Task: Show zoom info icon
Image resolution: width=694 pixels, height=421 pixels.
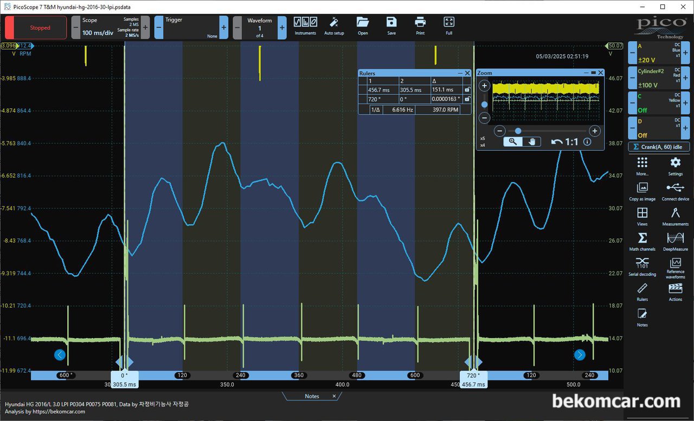Action: pos(587,141)
